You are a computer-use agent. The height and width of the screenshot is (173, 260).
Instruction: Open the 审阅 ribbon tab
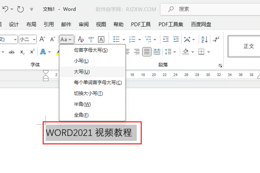[x=84, y=24]
